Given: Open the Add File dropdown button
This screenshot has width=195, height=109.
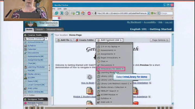Looking at the screenshot, I should 64,40.
